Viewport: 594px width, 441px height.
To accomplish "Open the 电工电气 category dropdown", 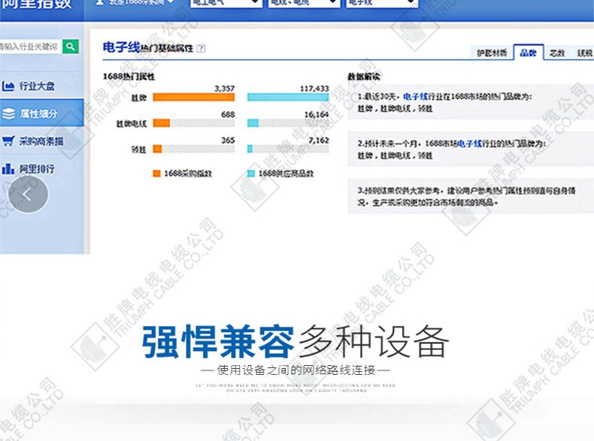I will coord(223,3).
